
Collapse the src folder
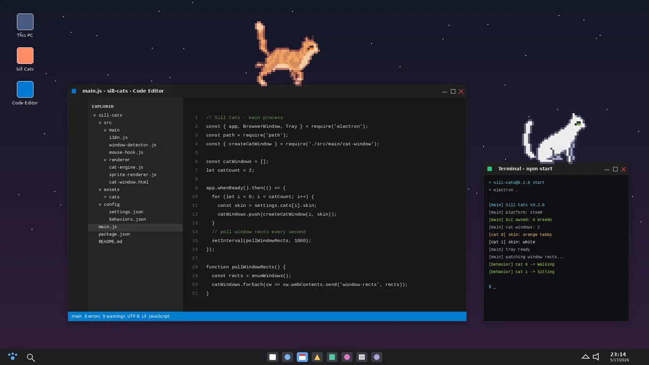(135, 123)
